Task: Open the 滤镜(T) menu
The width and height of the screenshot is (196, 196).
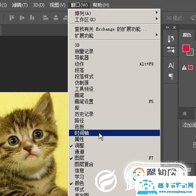Action: click(20, 5)
